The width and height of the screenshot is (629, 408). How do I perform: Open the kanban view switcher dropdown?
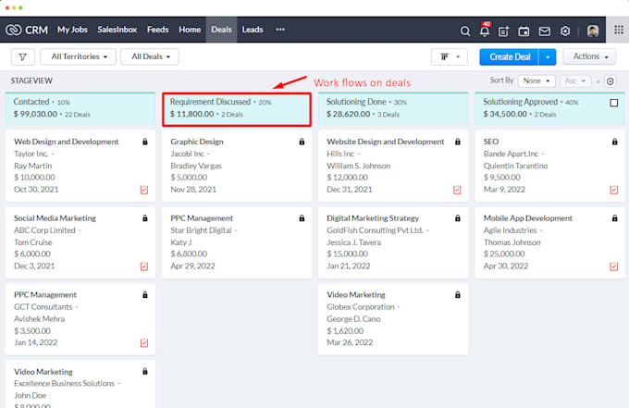[x=450, y=57]
